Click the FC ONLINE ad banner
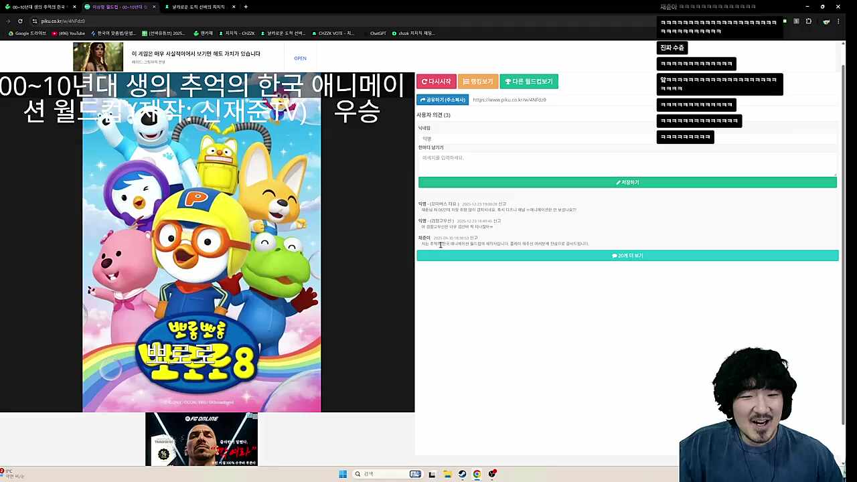This screenshot has width=857, height=482. [202, 439]
